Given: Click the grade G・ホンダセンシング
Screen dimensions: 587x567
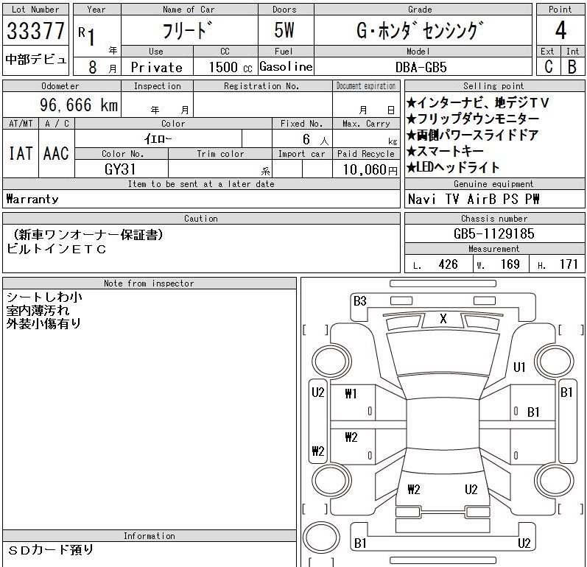Looking at the screenshot, I should (x=420, y=30).
